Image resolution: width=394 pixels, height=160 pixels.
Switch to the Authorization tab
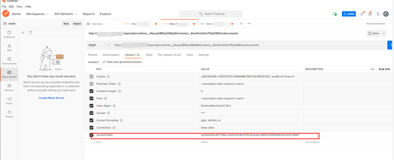pos(111,55)
